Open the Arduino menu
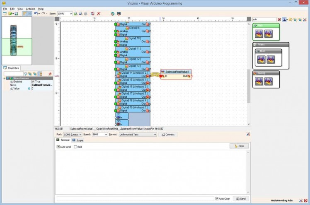This screenshot has height=205, width=310. pos(30,9)
